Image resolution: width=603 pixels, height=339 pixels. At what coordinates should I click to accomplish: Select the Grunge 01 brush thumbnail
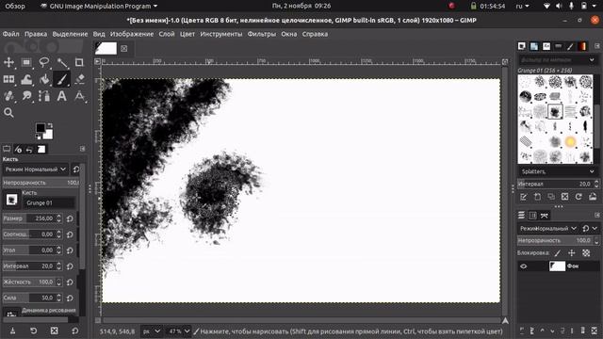pyautogui.click(x=555, y=111)
